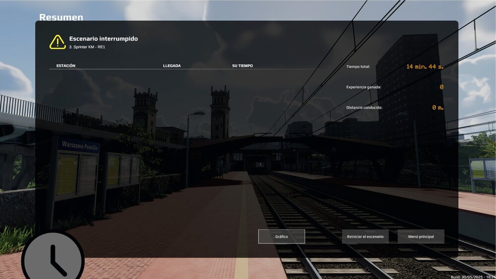
Task: Click the experience gained value 0
Action: pyautogui.click(x=441, y=87)
